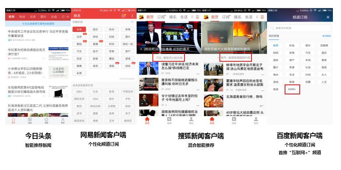Add the 中国足球 channel chip
This screenshot has height=170, width=341.
(128, 91)
